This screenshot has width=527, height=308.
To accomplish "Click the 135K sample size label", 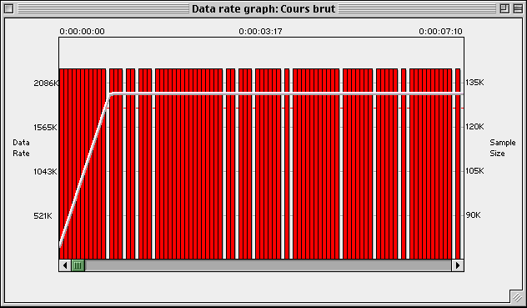I will 474,82.
